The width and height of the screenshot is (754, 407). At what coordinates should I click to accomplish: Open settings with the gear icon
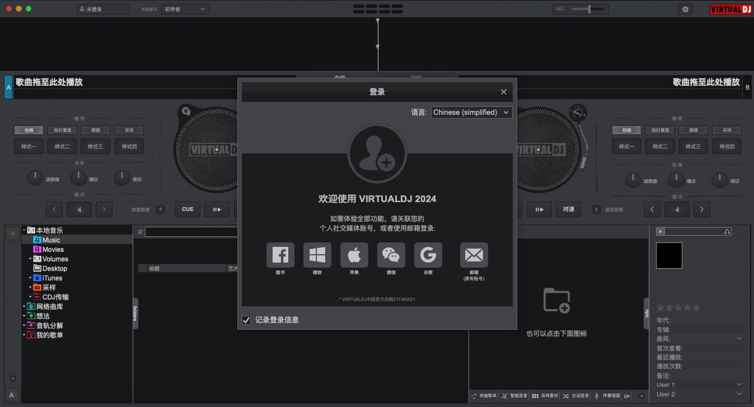tap(686, 9)
